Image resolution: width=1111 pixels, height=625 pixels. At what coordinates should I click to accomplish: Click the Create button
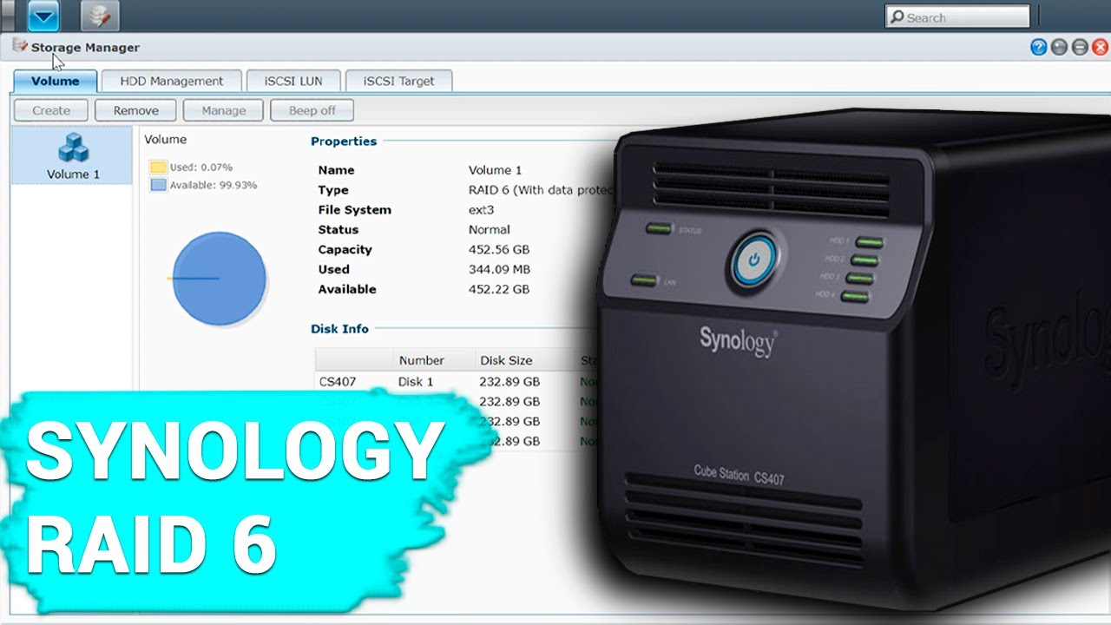coord(51,110)
